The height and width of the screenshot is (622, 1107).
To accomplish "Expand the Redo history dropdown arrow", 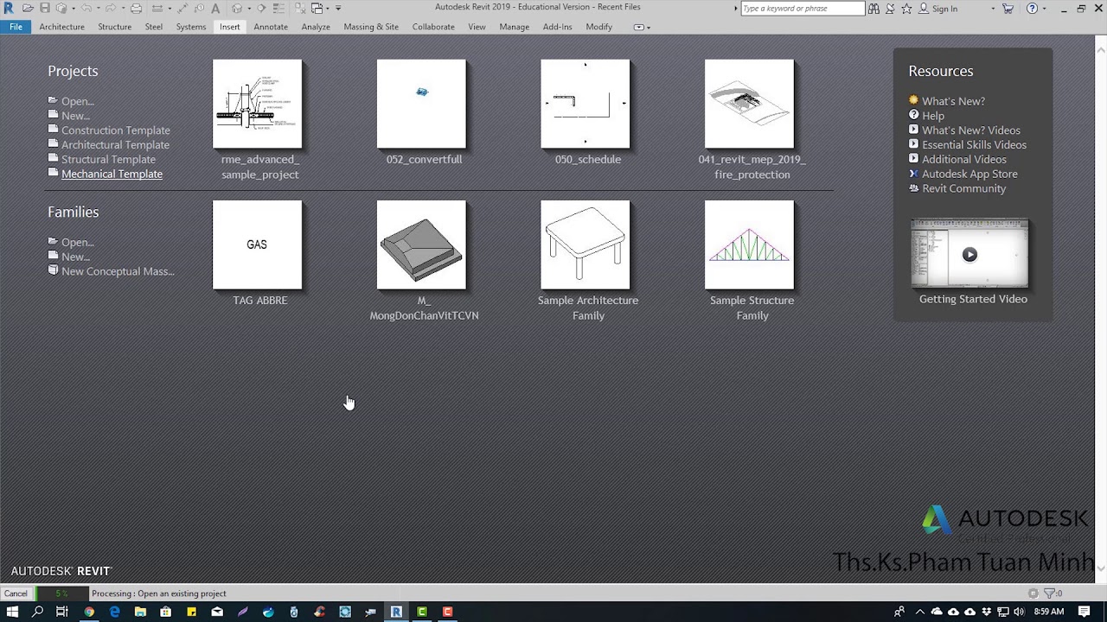I will click(123, 9).
